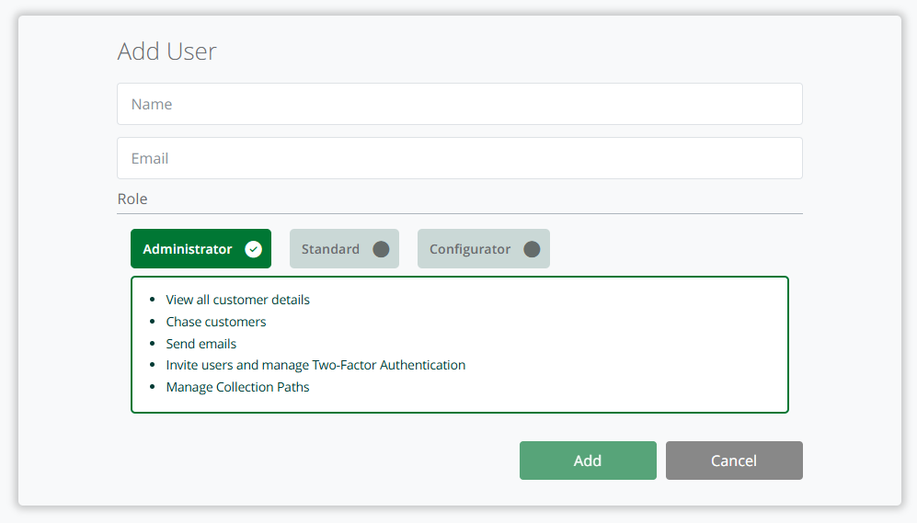Image resolution: width=917 pixels, height=523 pixels.
Task: Click the bullet before 'Send emails'
Action: 153,345
